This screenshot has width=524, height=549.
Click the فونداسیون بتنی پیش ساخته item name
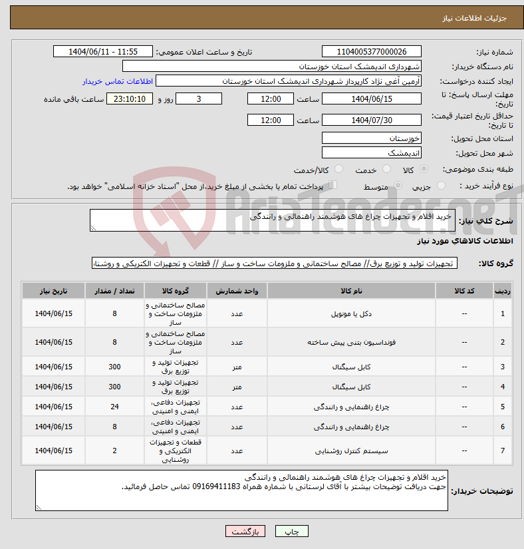pos(351,343)
